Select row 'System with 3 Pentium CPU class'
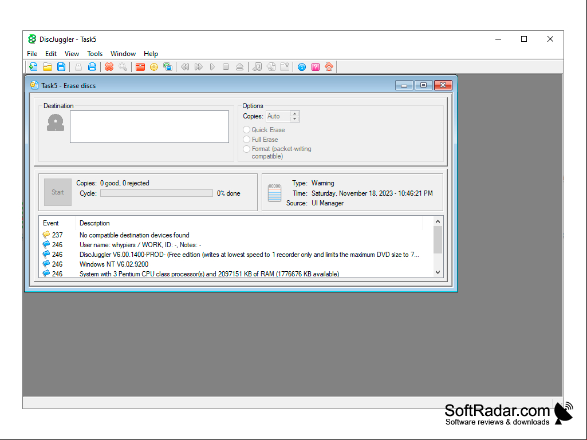This screenshot has width=587, height=440. pyautogui.click(x=236, y=273)
